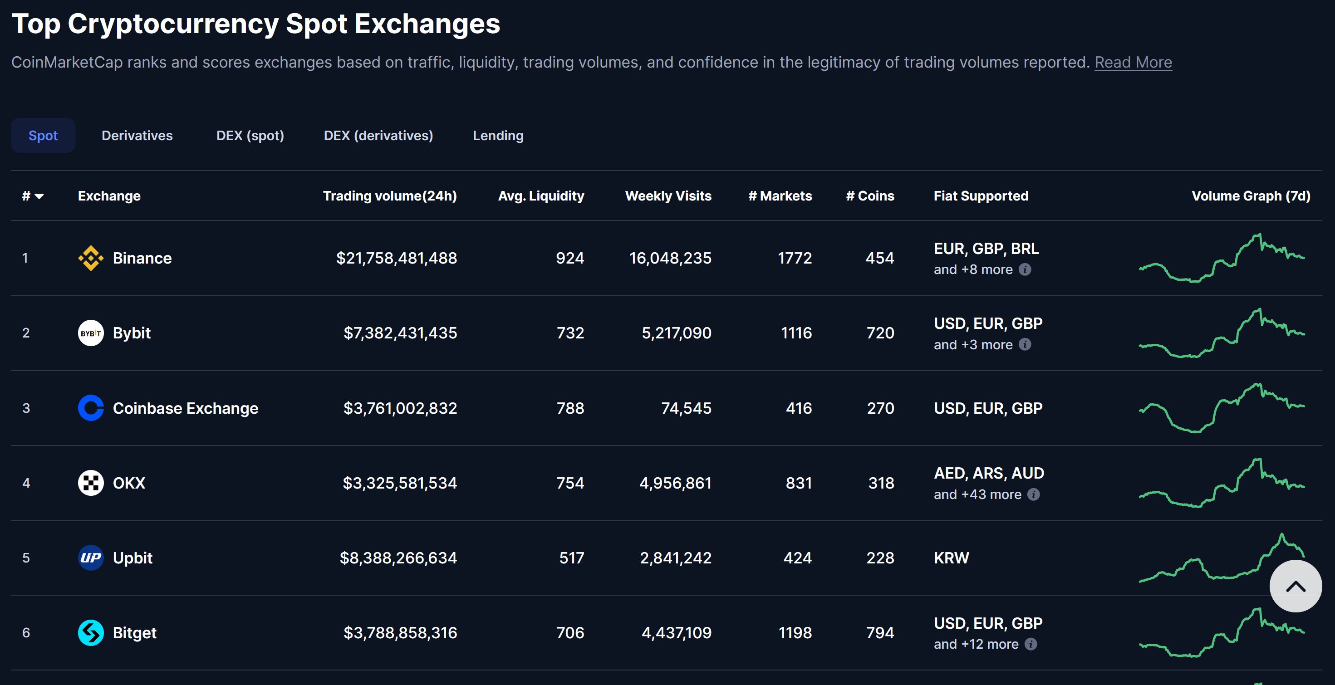Viewport: 1335px width, 685px height.
Task: Click Bybit weekly visits 5,217,090
Action: 676,333
